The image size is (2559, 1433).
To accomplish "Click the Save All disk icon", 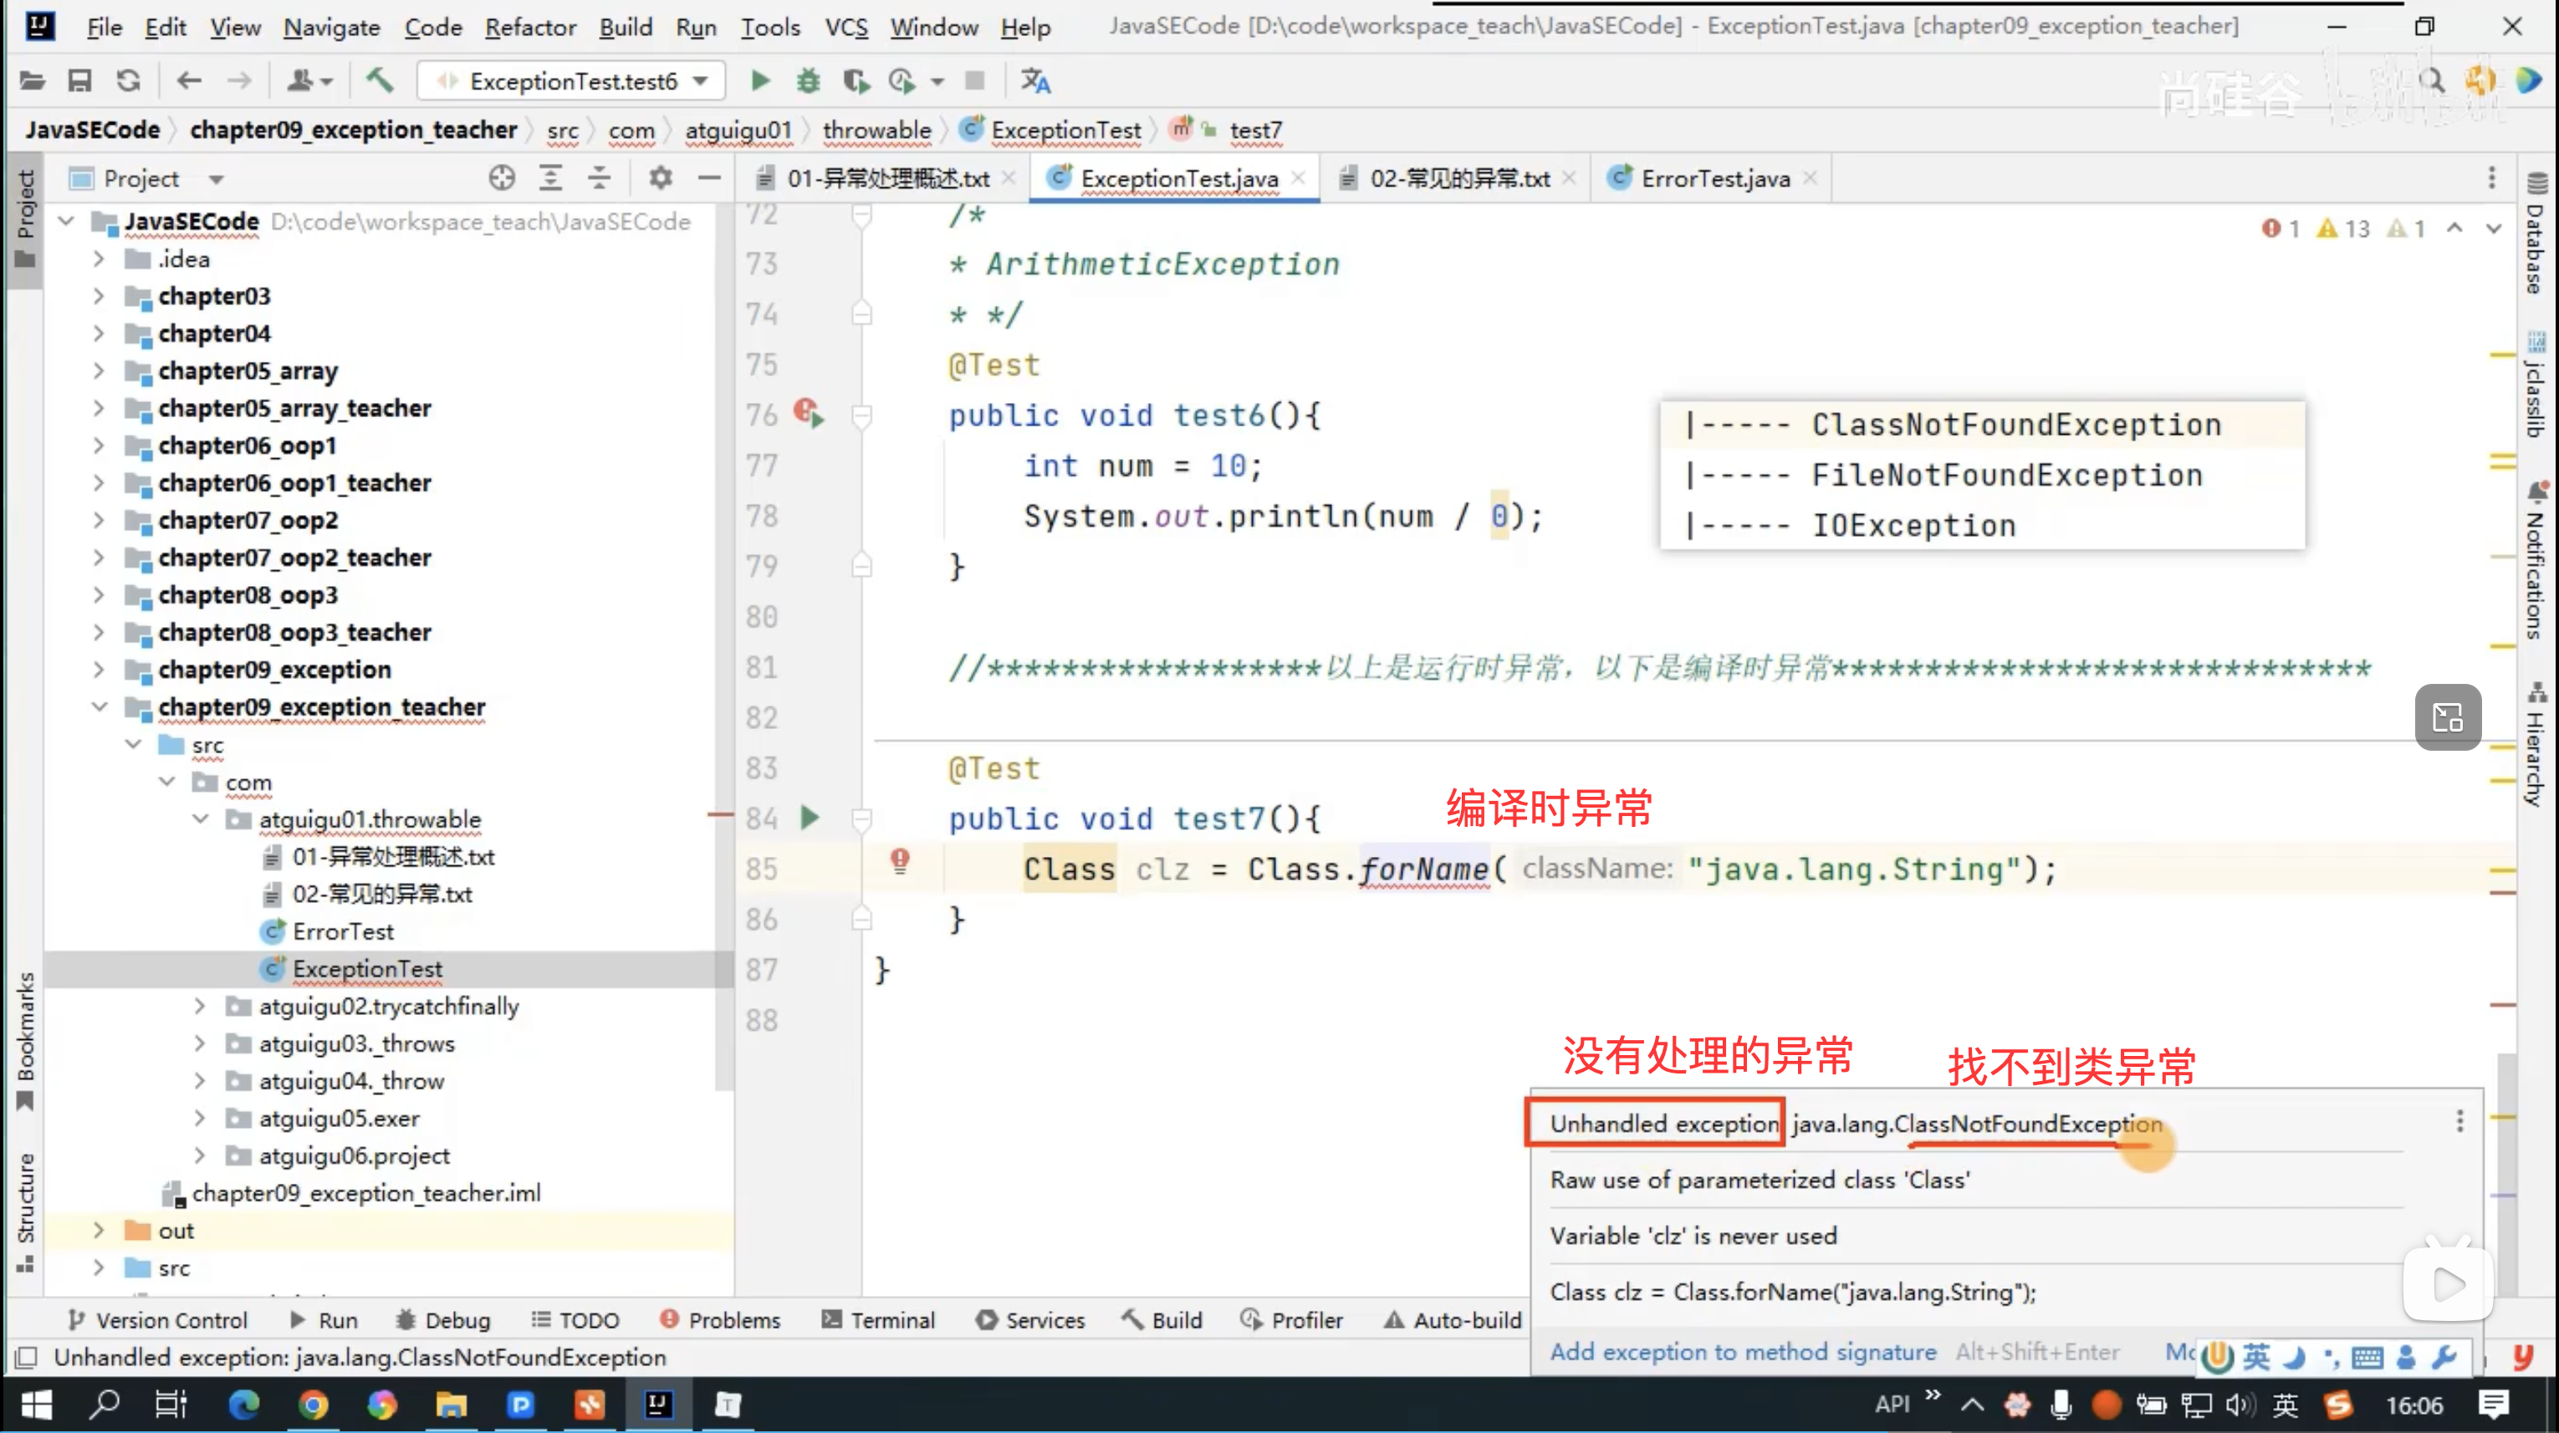I will click(79, 80).
